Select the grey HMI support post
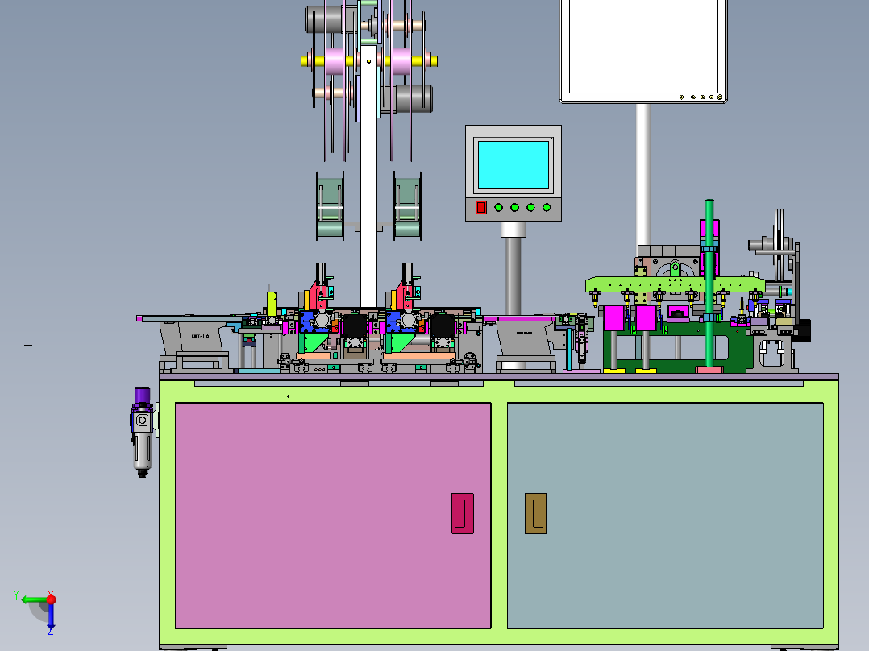The width and height of the screenshot is (869, 651). pyautogui.click(x=513, y=277)
